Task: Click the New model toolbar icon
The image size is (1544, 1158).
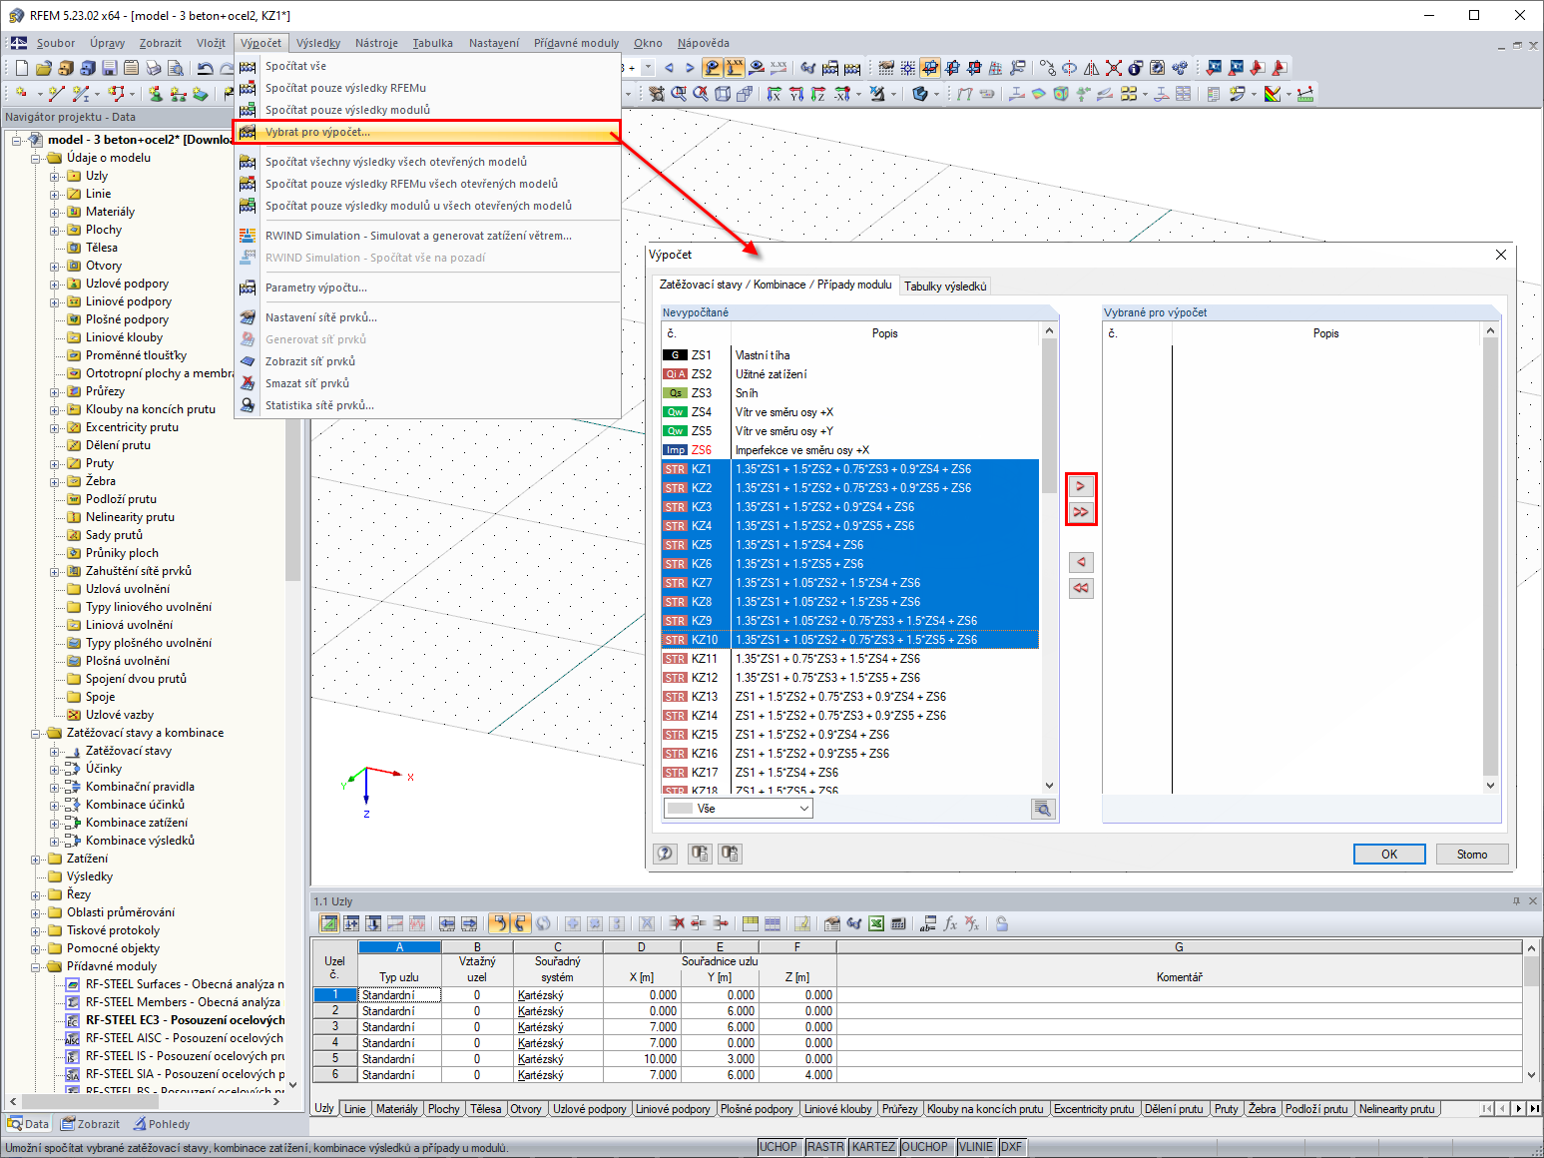Action: [x=21, y=68]
